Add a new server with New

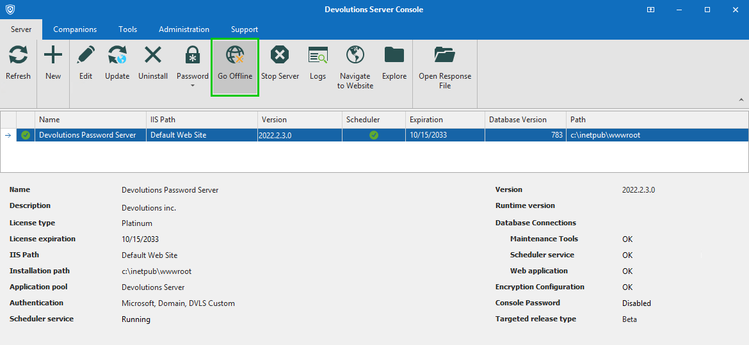coord(53,56)
